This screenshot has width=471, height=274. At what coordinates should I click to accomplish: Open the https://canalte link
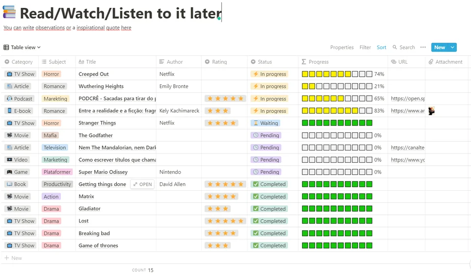pyautogui.click(x=407, y=148)
